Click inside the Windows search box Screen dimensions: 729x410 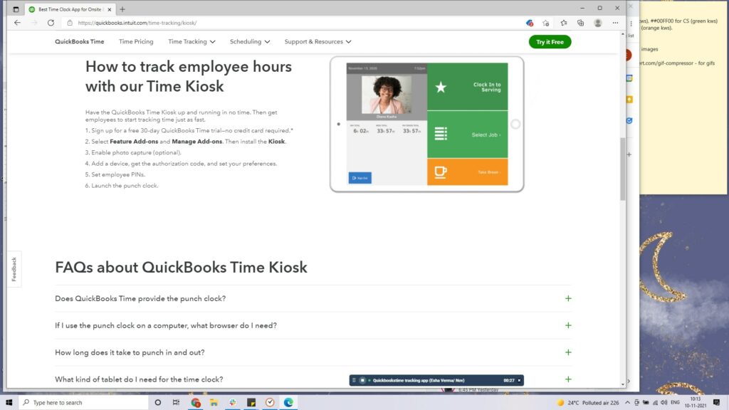tap(78, 402)
